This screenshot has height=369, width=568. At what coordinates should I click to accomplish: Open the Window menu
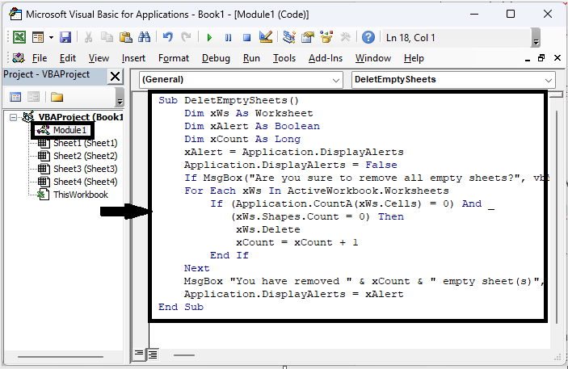click(x=373, y=58)
